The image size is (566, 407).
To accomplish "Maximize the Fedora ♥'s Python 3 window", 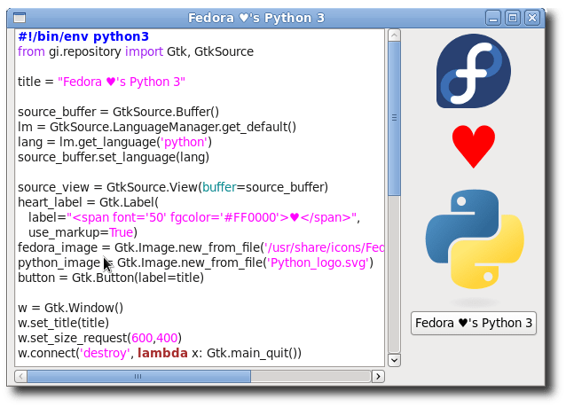I will pyautogui.click(x=513, y=18).
